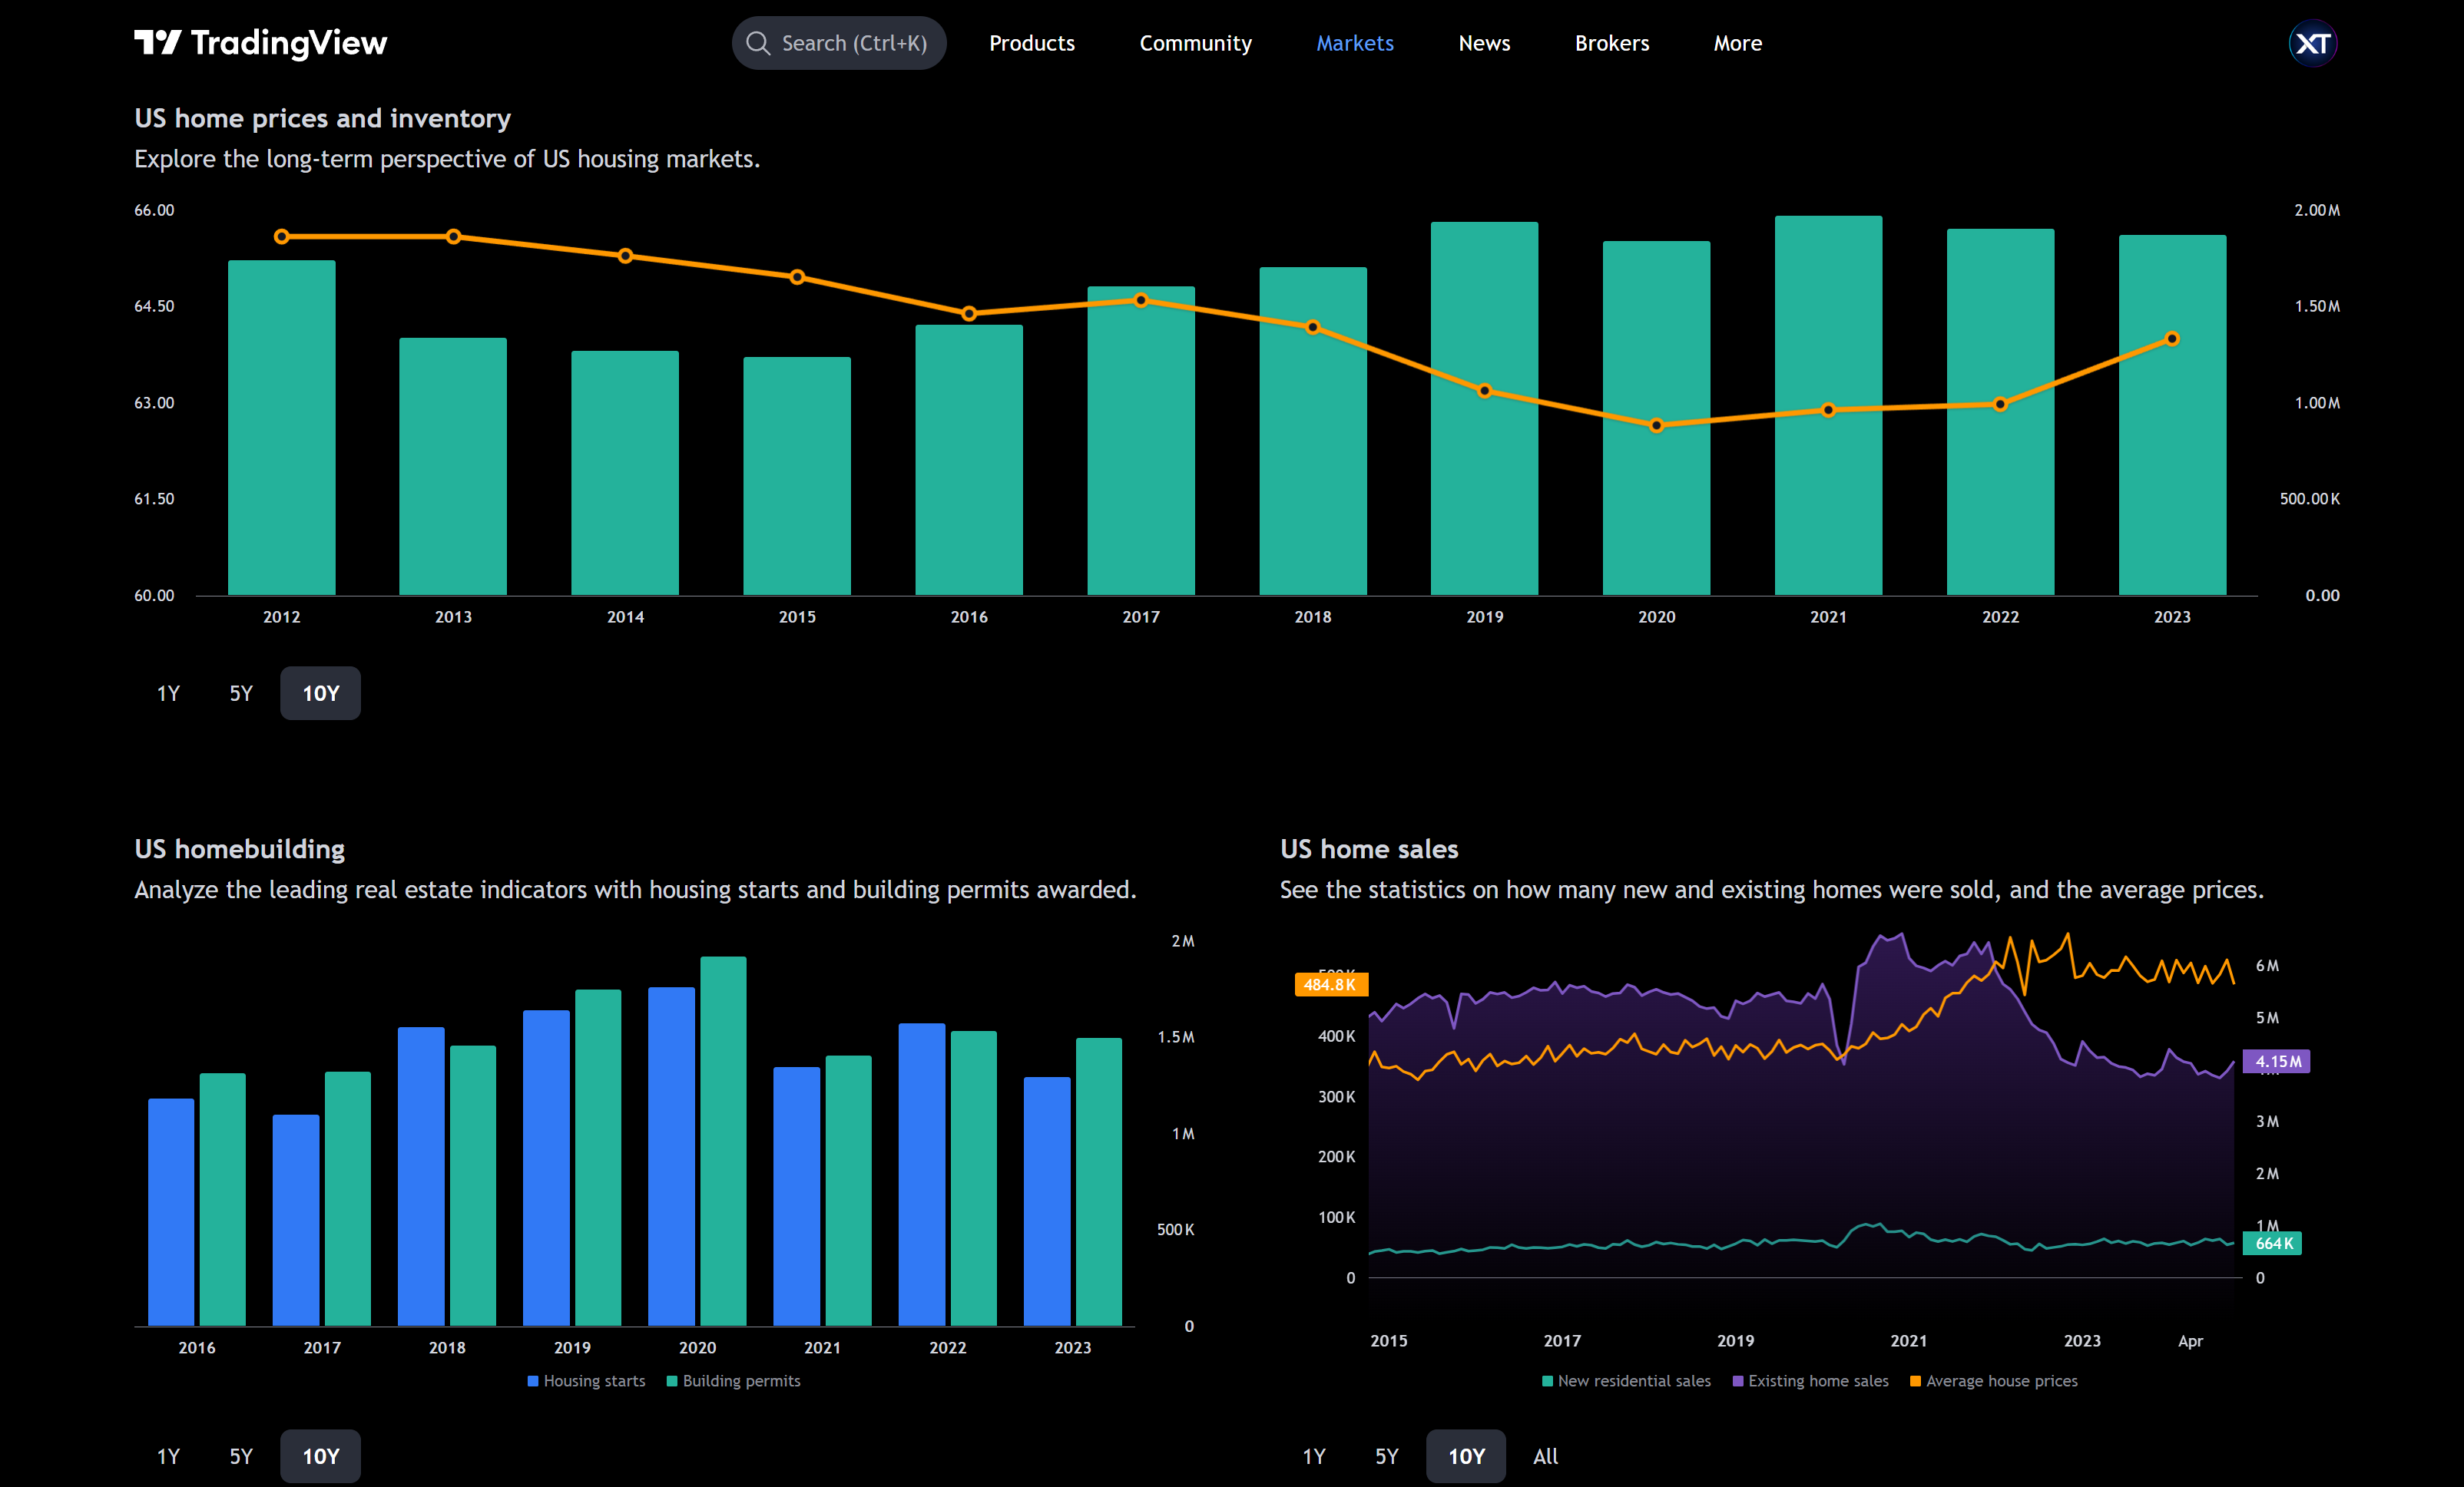This screenshot has width=2464, height=1487.
Task: Click the 2023 orange line data point
Action: [2172, 339]
